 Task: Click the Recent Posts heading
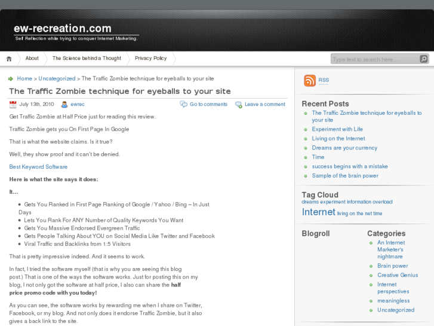tap(325, 103)
